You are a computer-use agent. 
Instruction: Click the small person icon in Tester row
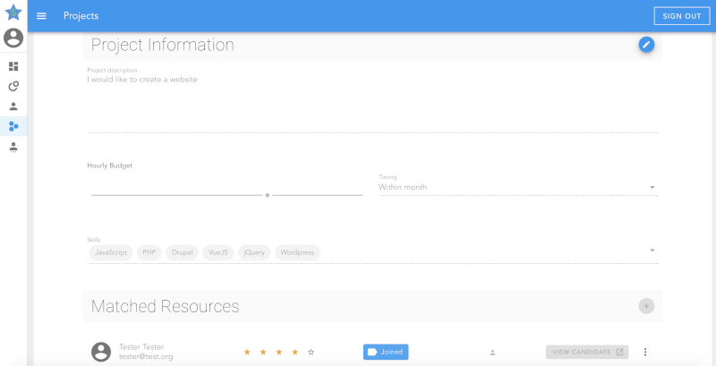click(492, 353)
